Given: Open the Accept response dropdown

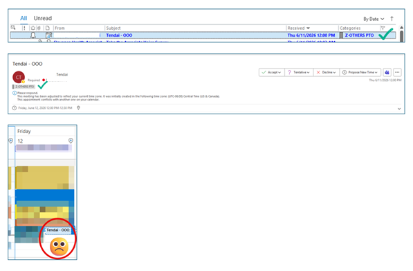Looking at the screenshot, I should [272, 72].
